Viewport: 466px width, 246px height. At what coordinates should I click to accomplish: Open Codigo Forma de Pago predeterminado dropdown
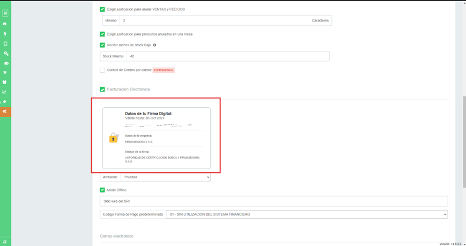point(307,214)
